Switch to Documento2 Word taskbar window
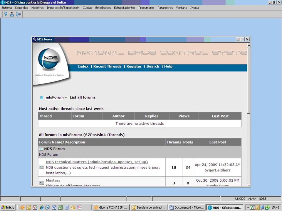Image resolution: width=282 pixels, height=211 pixels. point(187,207)
